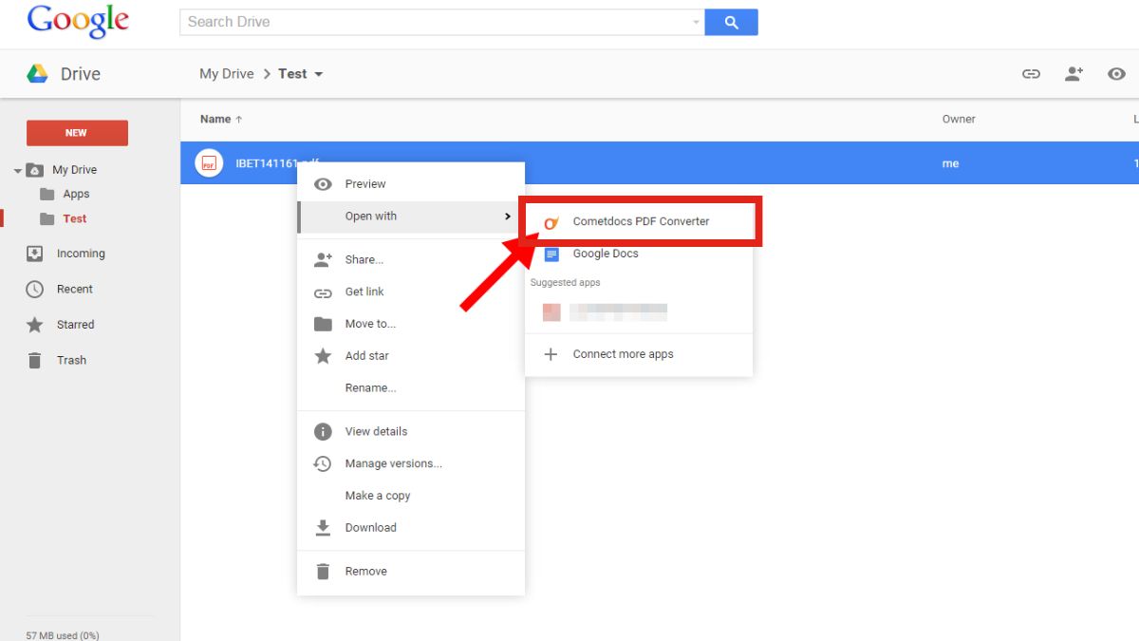Viewport: 1139px width, 641px height.
Task: Click the red NEW button
Action: click(x=76, y=133)
